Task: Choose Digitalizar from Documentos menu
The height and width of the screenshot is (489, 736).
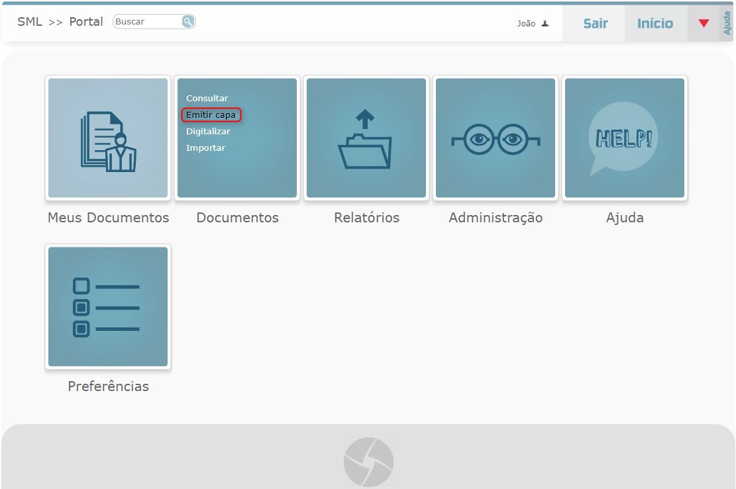Action: [x=208, y=132]
